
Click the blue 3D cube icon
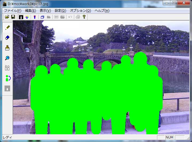pos(42,17)
